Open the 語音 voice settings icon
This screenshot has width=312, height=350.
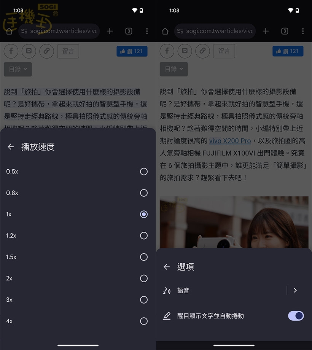[x=166, y=290]
